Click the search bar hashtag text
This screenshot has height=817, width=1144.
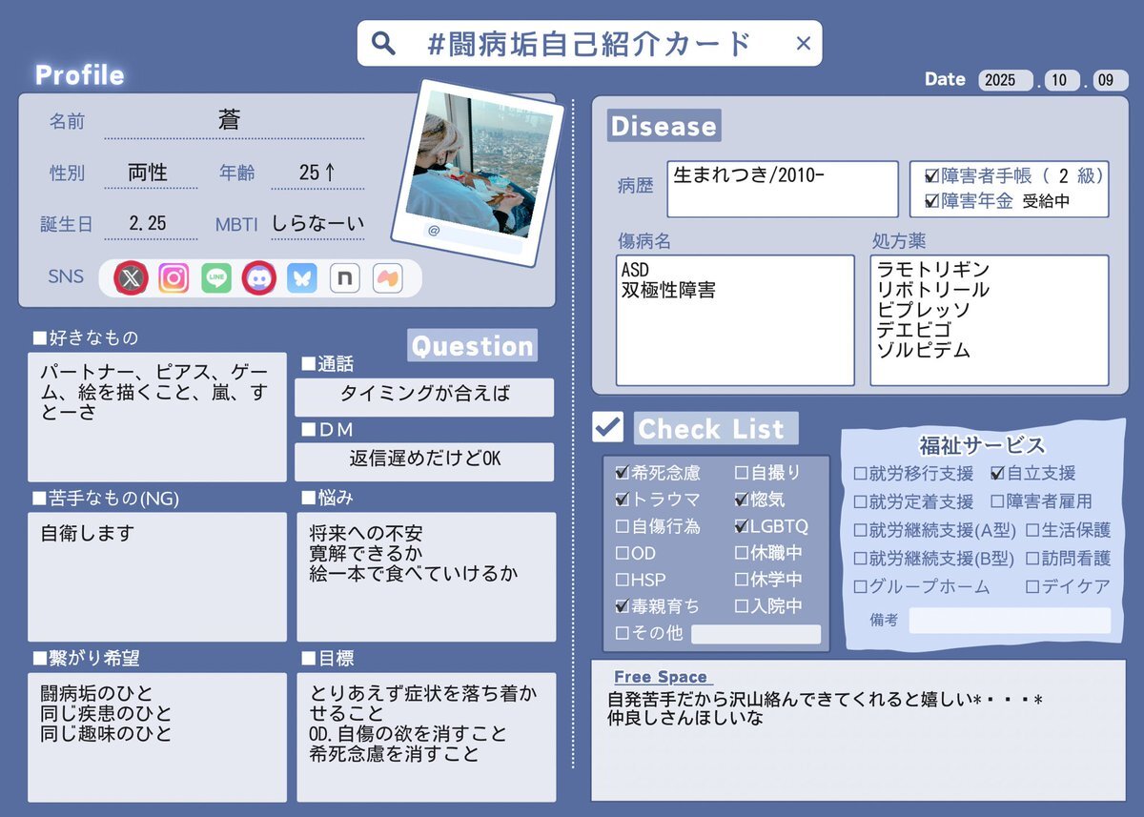coord(589,44)
